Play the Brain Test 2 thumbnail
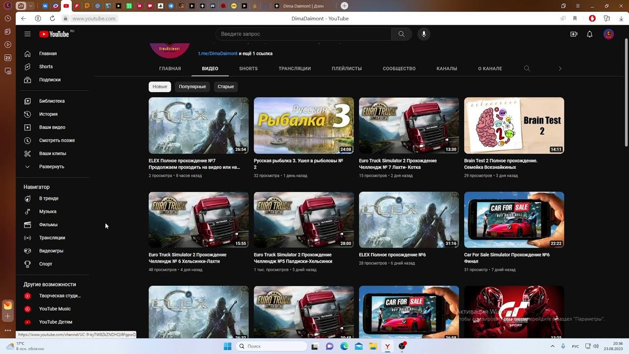The width and height of the screenshot is (629, 354). [514, 125]
